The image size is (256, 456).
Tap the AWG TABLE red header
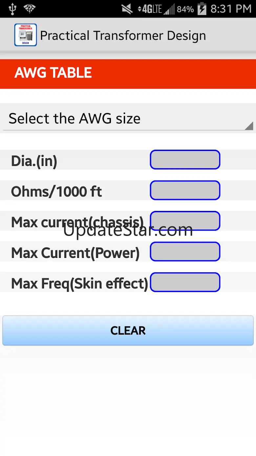[x=128, y=74]
